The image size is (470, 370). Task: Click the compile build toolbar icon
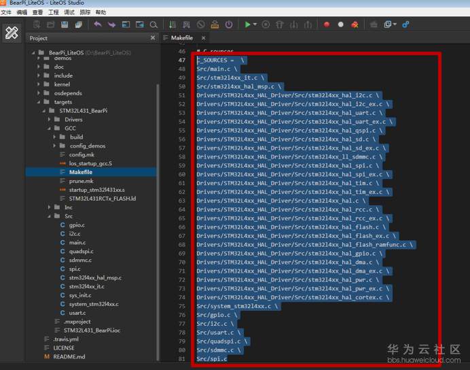point(173,24)
